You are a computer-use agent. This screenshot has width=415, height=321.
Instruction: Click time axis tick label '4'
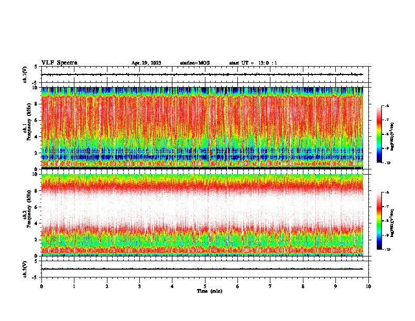(x=172, y=286)
